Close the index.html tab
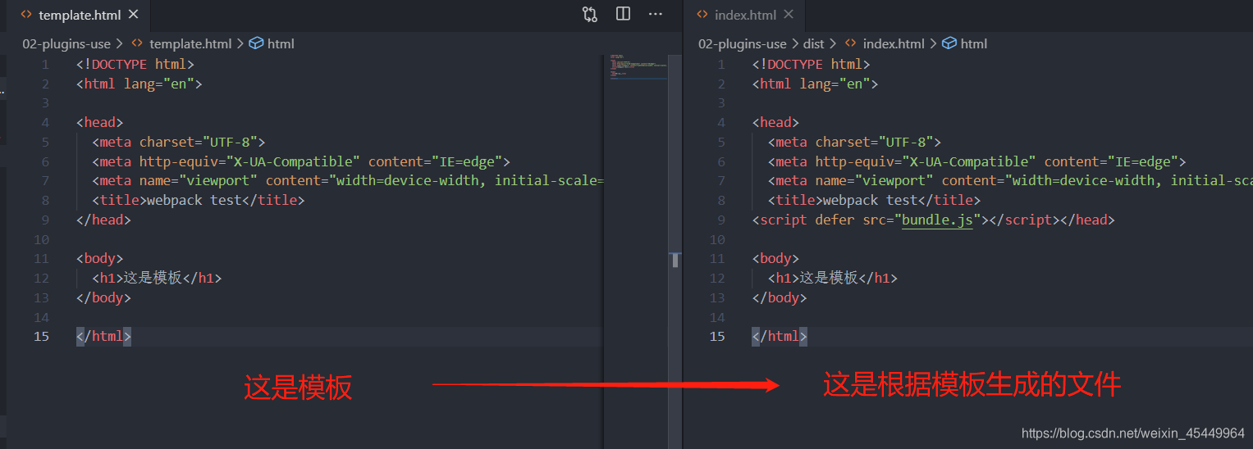 pos(789,15)
